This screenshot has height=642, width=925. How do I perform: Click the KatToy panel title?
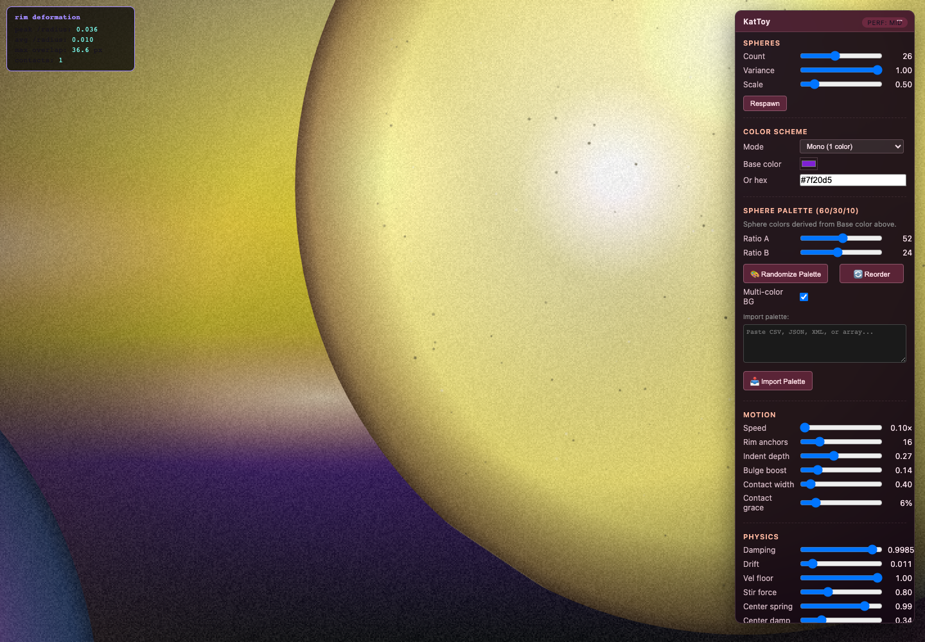756,22
